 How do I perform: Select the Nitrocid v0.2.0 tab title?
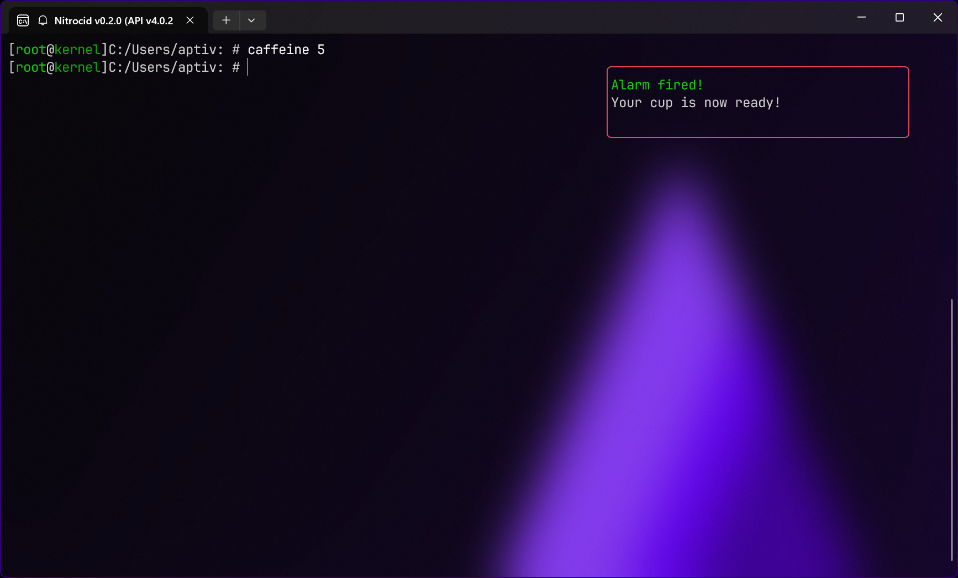pyautogui.click(x=113, y=21)
